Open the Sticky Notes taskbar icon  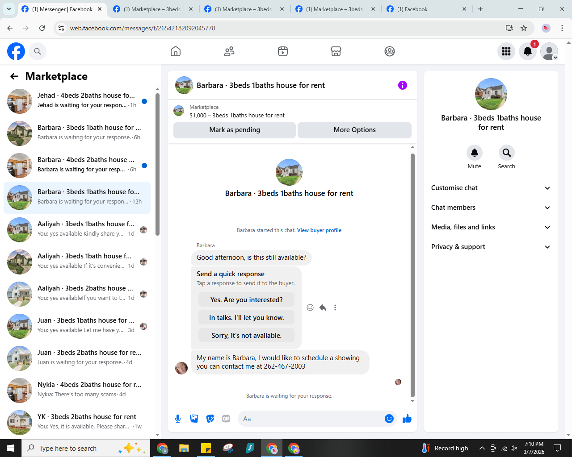pyautogui.click(x=206, y=448)
